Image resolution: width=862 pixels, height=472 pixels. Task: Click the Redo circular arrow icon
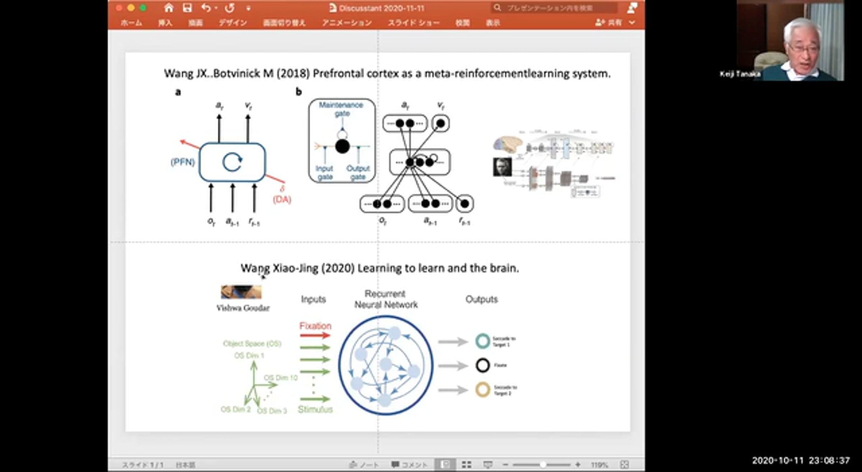point(230,8)
